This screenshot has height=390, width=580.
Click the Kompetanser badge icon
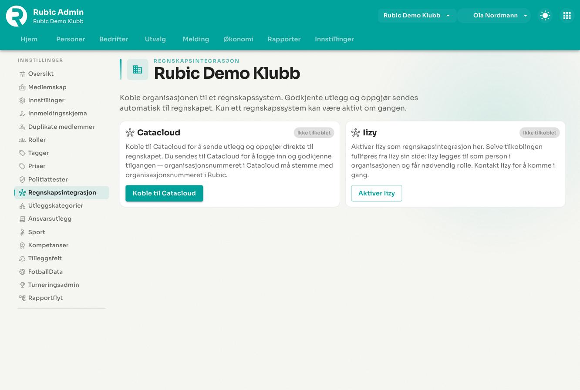[22, 245]
